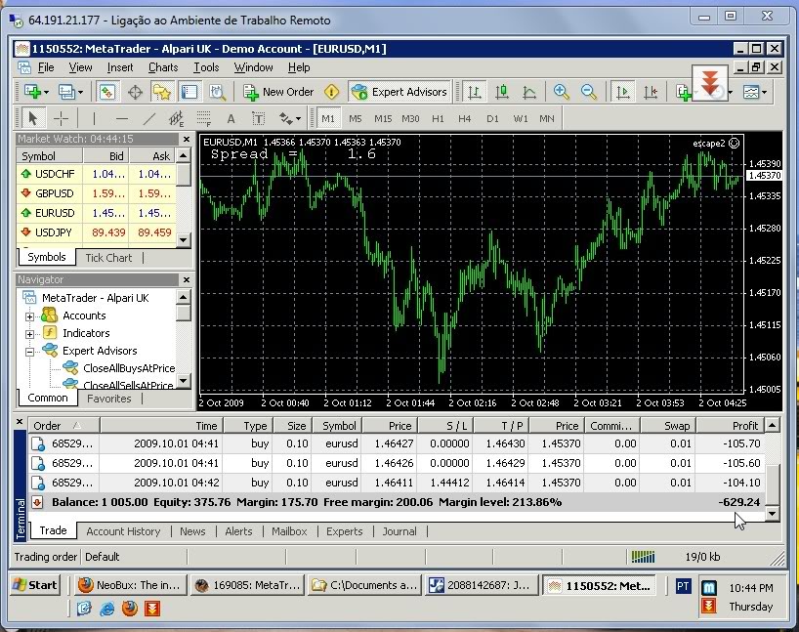Select the Fibonacci Retracement tool

pos(204,119)
